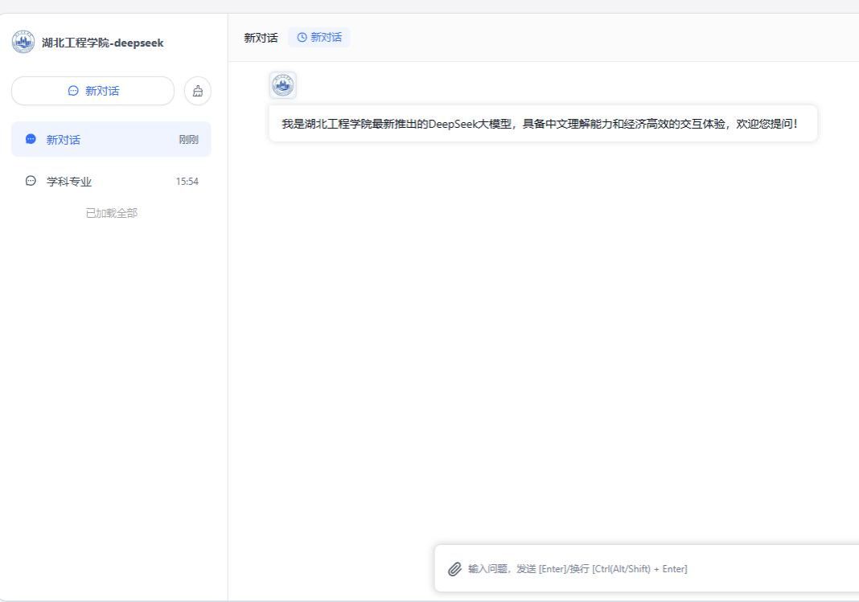Click the chat bubble icon inside 新对话 button

[73, 91]
